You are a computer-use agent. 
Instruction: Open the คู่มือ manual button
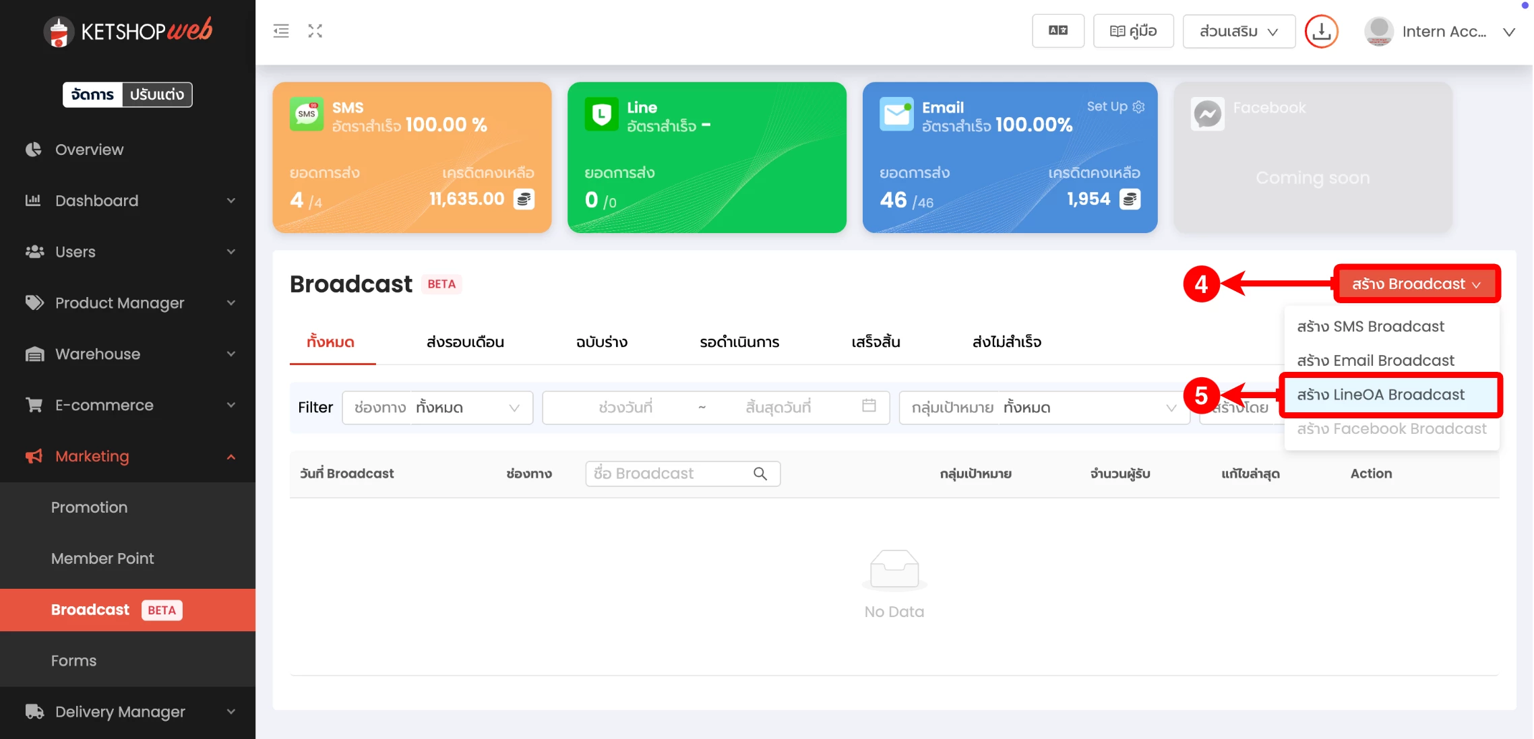(1133, 31)
